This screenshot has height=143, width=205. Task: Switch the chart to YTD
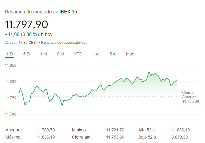pos(78,54)
